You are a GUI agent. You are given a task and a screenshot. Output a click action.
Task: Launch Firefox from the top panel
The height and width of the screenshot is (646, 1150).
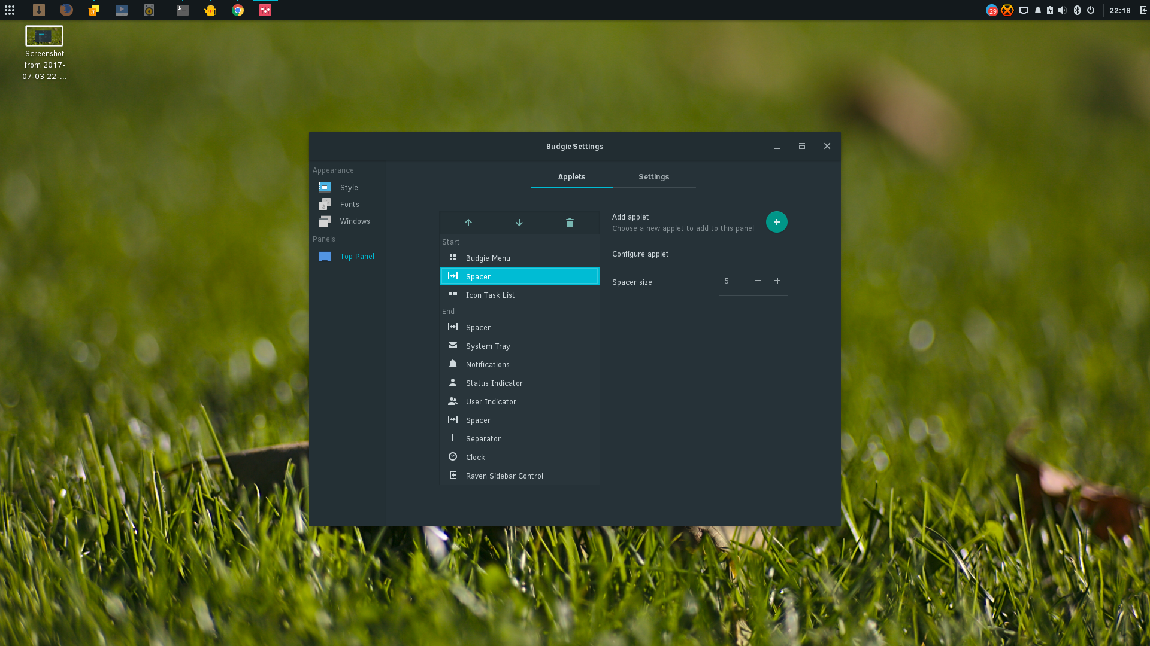[x=66, y=10]
